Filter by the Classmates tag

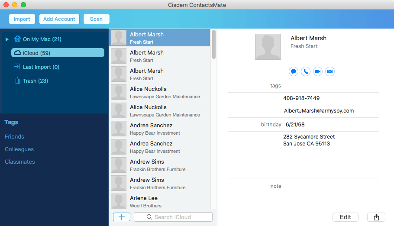20,161
